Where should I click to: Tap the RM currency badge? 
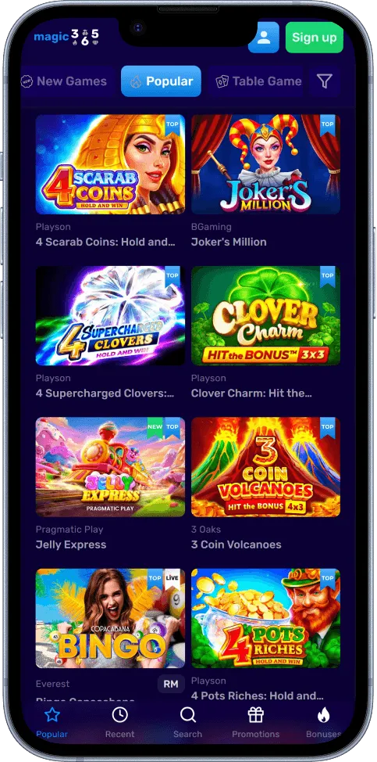[x=171, y=685]
